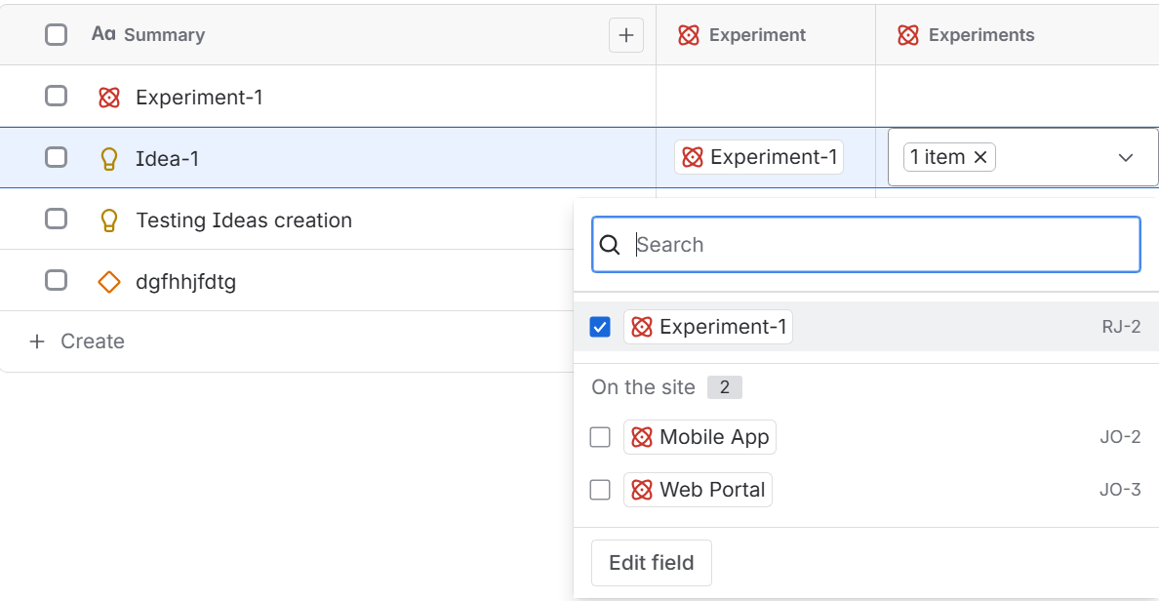Click the atom icon in the checked Experiment-1 option
The width and height of the screenshot is (1159, 601).
tap(642, 327)
